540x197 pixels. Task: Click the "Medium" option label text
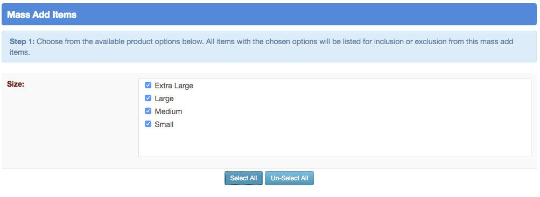pos(169,111)
